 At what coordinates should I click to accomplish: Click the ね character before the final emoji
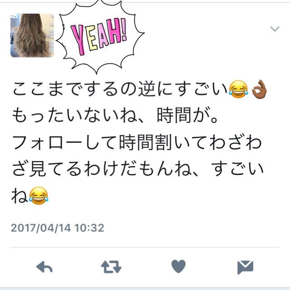pyautogui.click(x=20, y=196)
